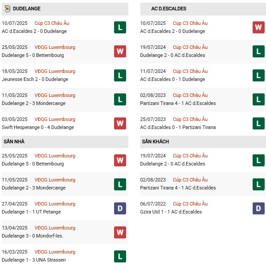Screen dimensions: 266x270
Task: Click the D badge for Gzira Utd 1-1 match
Action: tap(258, 208)
